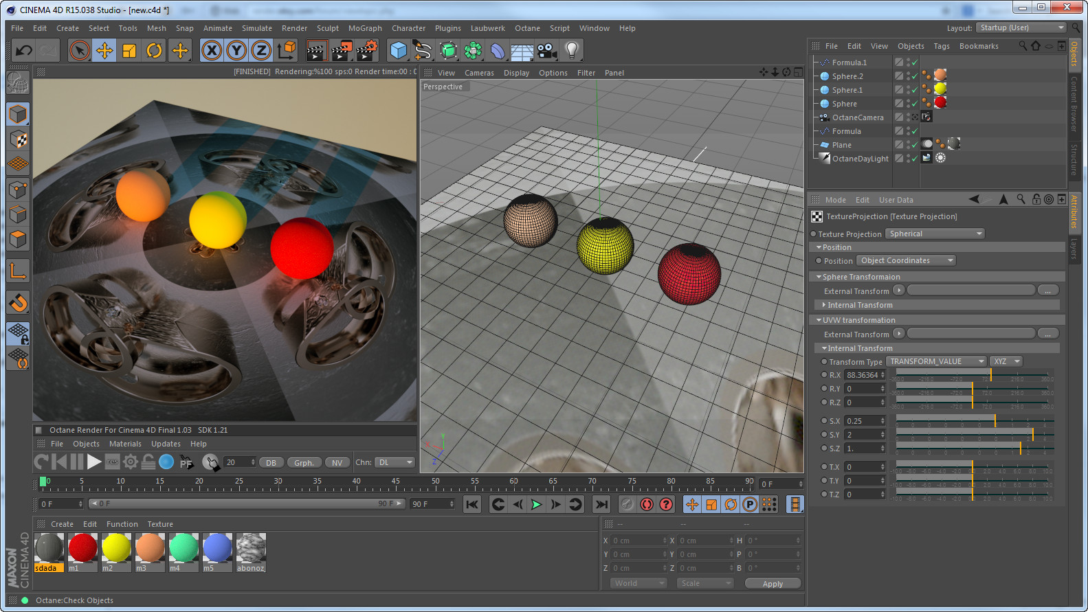Toggle Plane object enabled checkmark
The height and width of the screenshot is (612, 1088).
tap(915, 145)
